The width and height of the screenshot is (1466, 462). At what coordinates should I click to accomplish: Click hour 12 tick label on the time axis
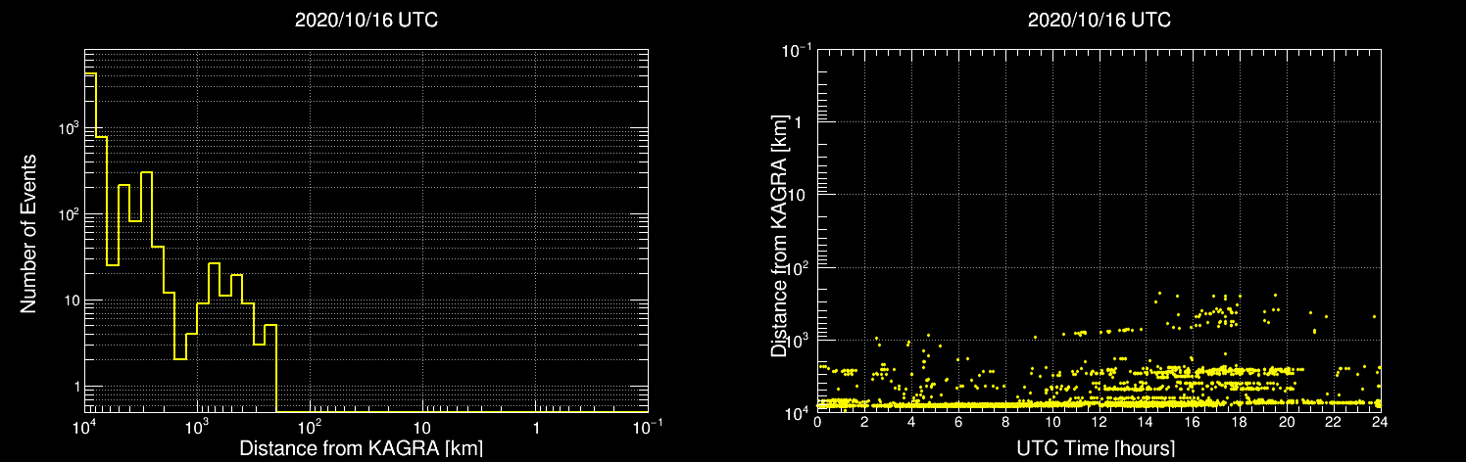coord(1099,423)
